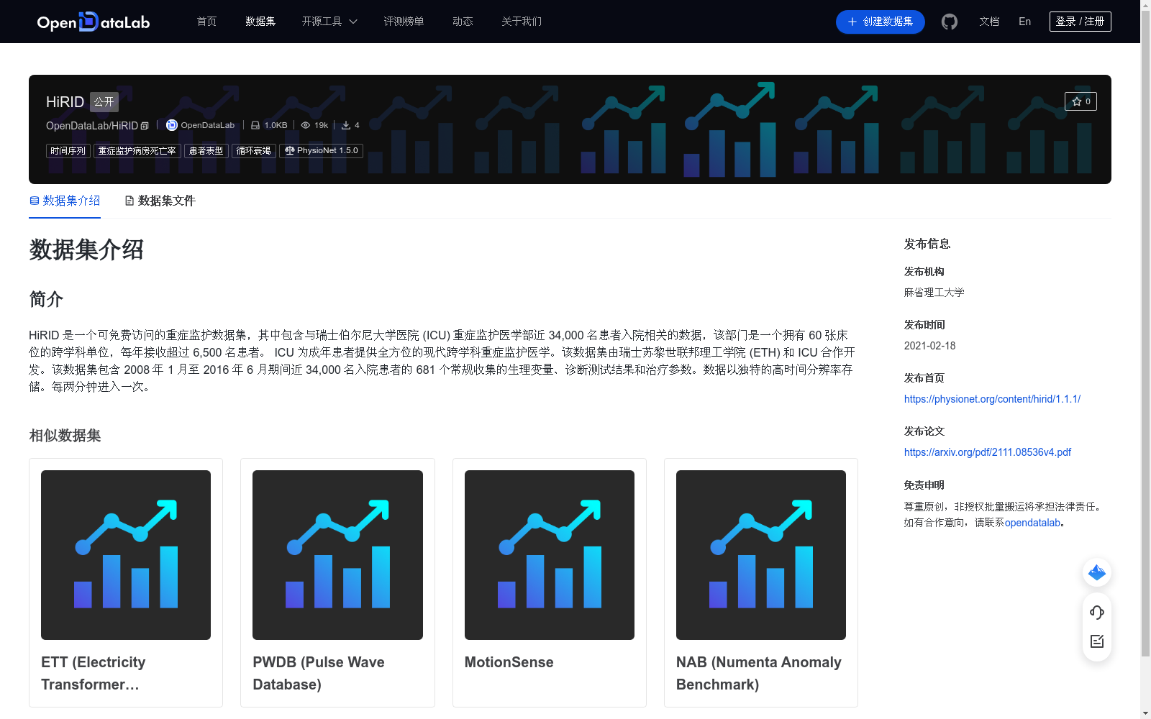
Task: Open the 关于我们 navigation item
Action: click(x=522, y=22)
